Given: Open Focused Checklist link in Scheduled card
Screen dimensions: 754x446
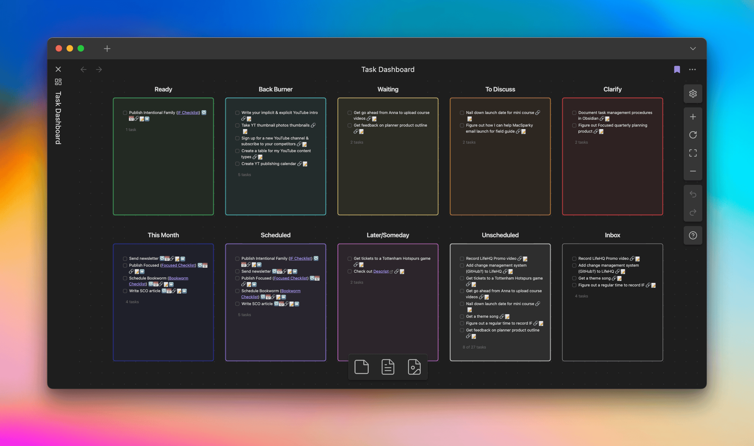Looking at the screenshot, I should click(x=291, y=278).
